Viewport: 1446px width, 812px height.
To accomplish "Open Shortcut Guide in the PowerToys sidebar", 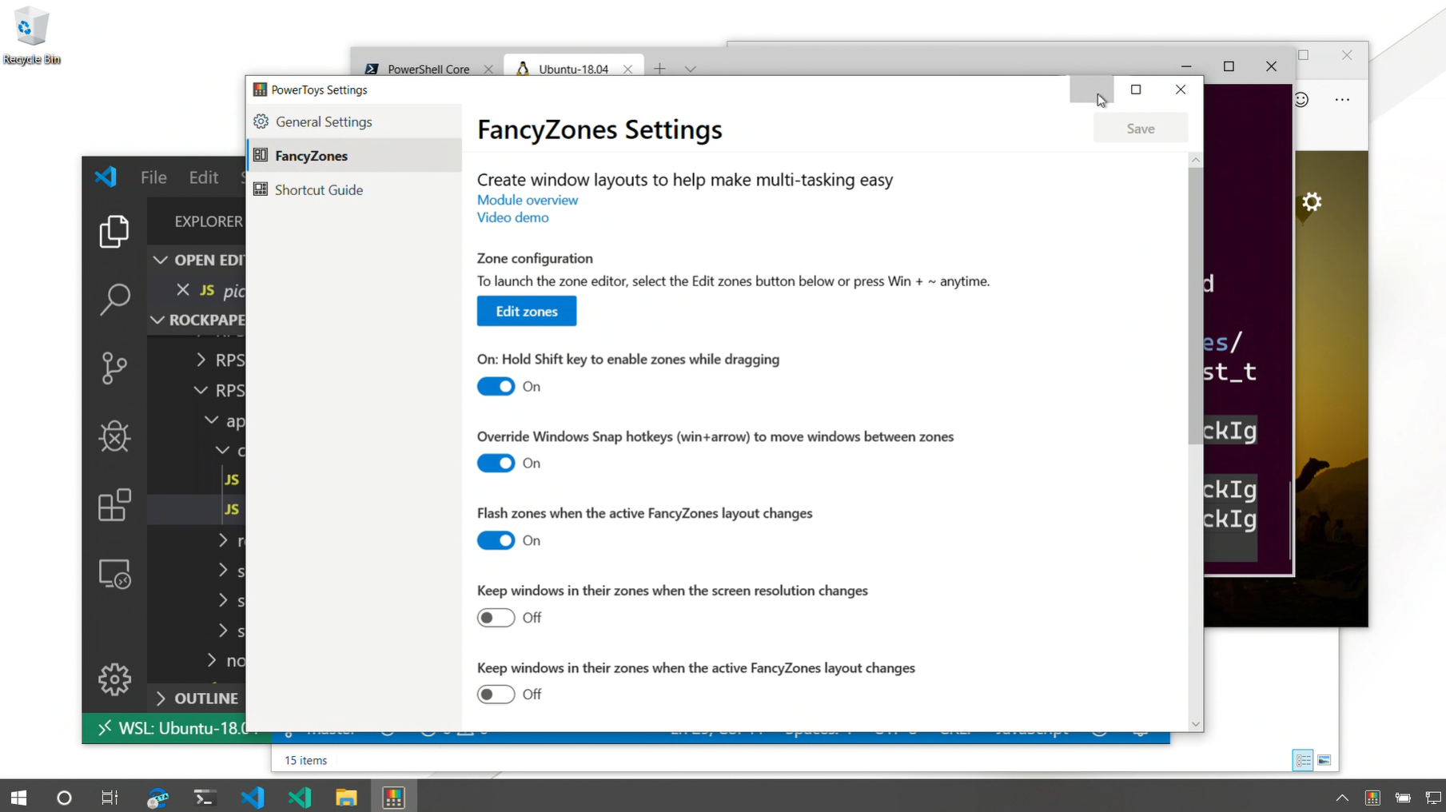I will pos(354,190).
